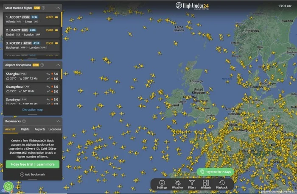
Task: Click Most tracked flights scrollbar
Action: click(x=62, y=19)
